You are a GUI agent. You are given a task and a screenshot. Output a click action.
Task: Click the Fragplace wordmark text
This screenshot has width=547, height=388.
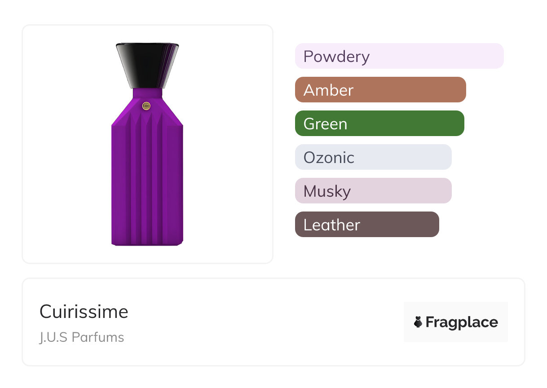(462, 322)
